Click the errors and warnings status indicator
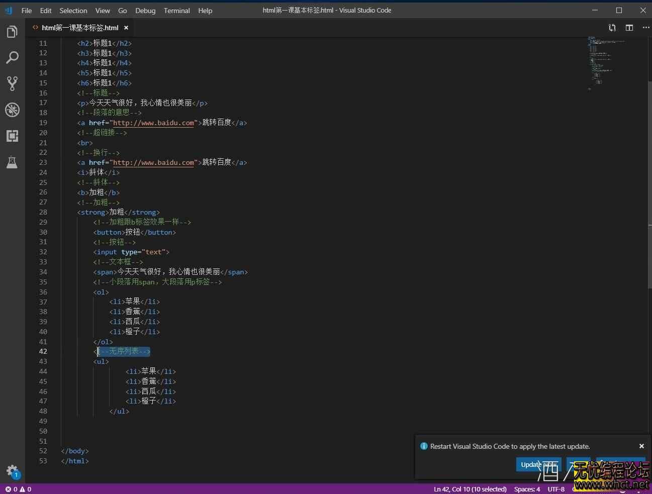This screenshot has height=494, width=652. (x=18, y=489)
